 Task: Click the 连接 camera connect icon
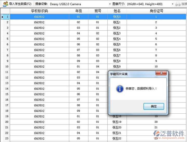[178, 4]
